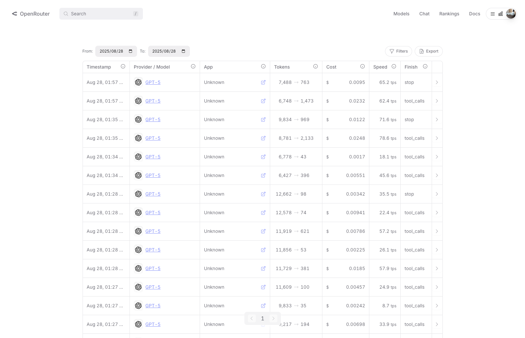This screenshot has width=525, height=338.
Task: Open GPT-5 link in the 11,729 tokens row
Action: (153, 268)
